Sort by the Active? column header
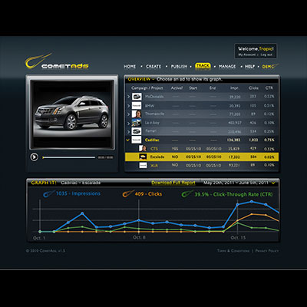Screen dimensions: 307x307 click(177, 88)
